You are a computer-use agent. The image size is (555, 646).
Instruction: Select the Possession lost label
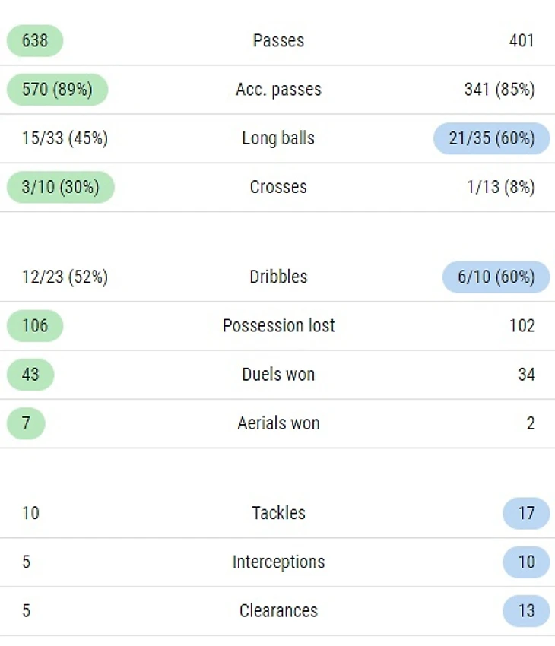tap(278, 325)
